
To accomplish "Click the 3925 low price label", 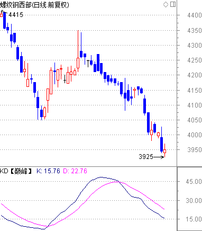I will 146,157.
